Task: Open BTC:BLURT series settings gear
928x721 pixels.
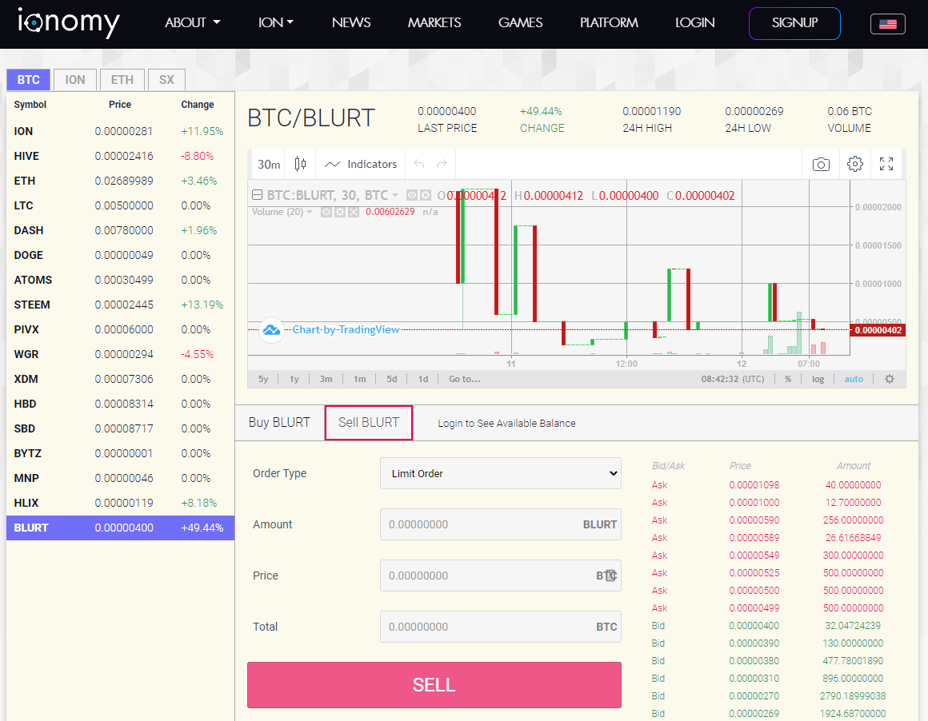Action: 426,195
